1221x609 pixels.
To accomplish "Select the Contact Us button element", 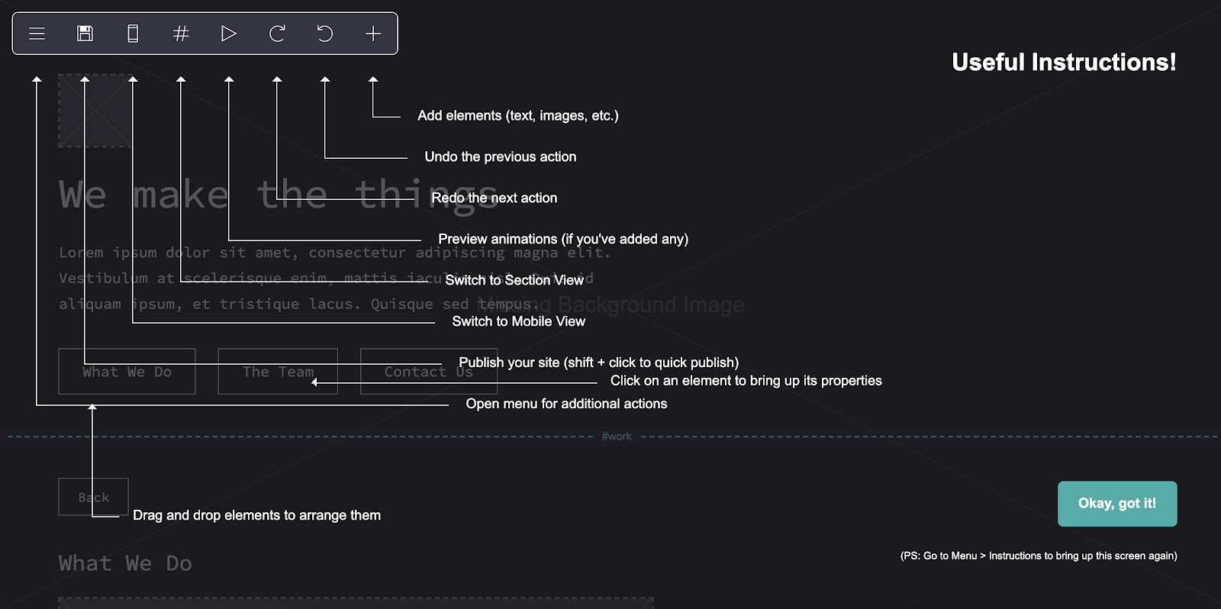I will pyautogui.click(x=429, y=372).
